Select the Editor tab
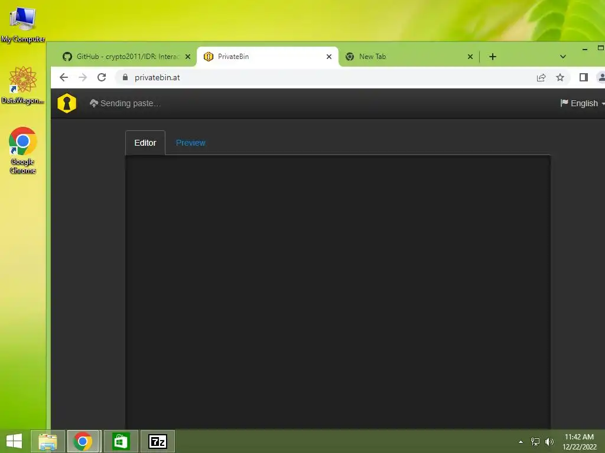Viewport: 605px width, 453px height. (x=145, y=143)
